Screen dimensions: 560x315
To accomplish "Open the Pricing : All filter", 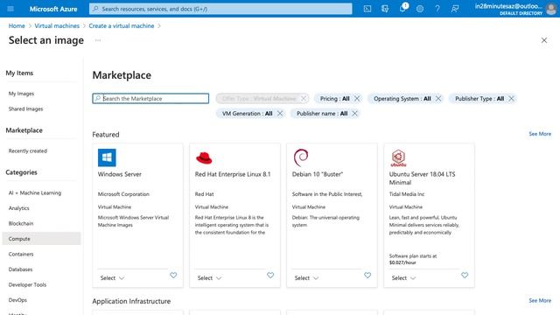I will (334, 99).
